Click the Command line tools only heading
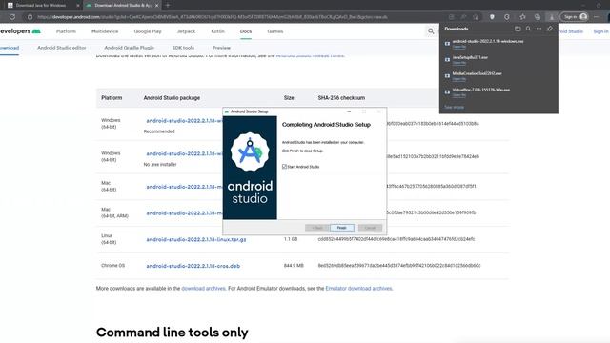610x343 pixels. pos(172,333)
